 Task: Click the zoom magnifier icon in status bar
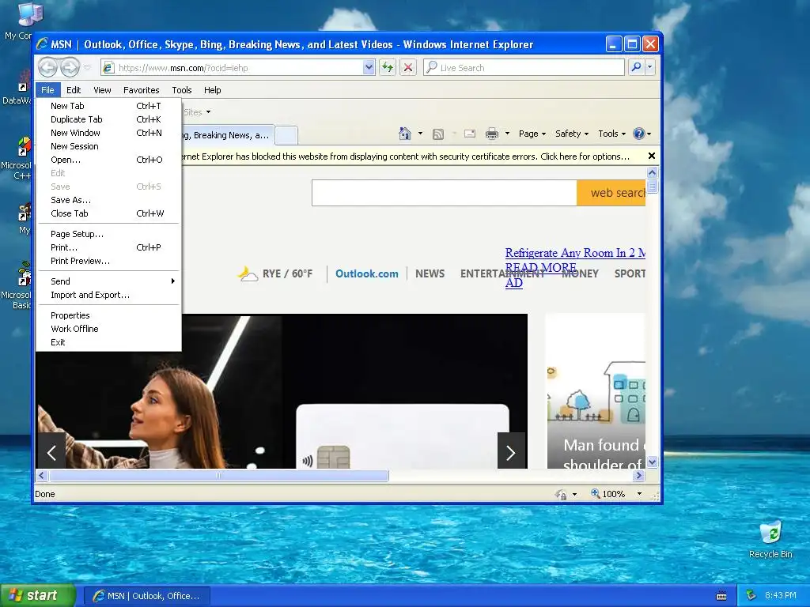tap(595, 493)
